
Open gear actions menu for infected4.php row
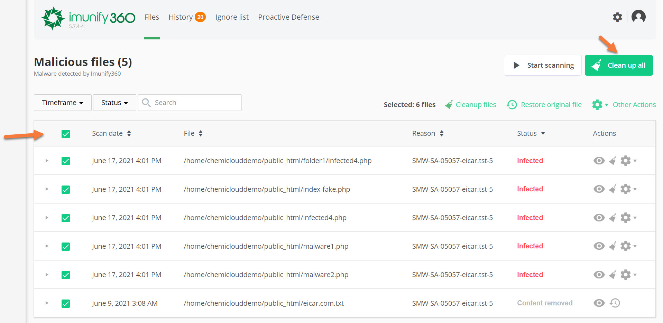628,218
